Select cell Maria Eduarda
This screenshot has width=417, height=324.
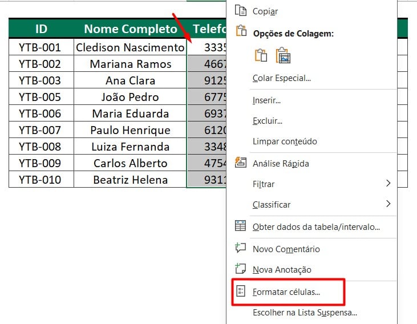130,113
